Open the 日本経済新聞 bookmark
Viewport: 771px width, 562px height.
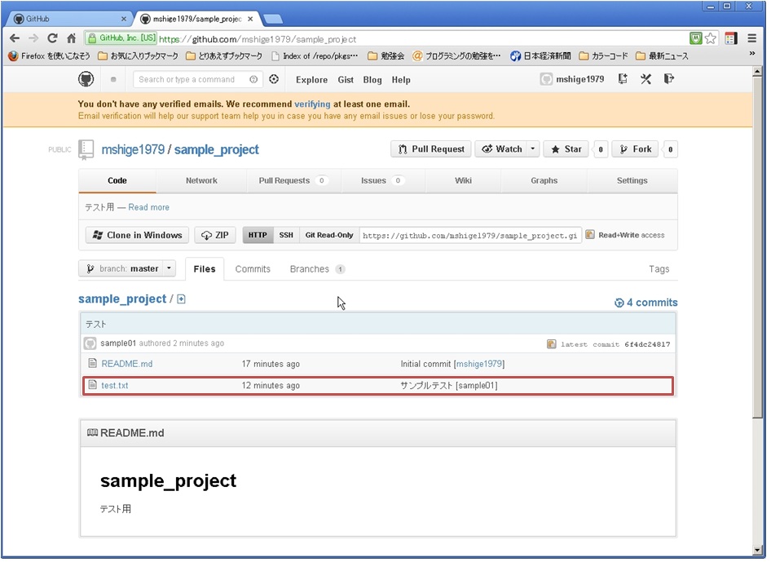point(540,55)
